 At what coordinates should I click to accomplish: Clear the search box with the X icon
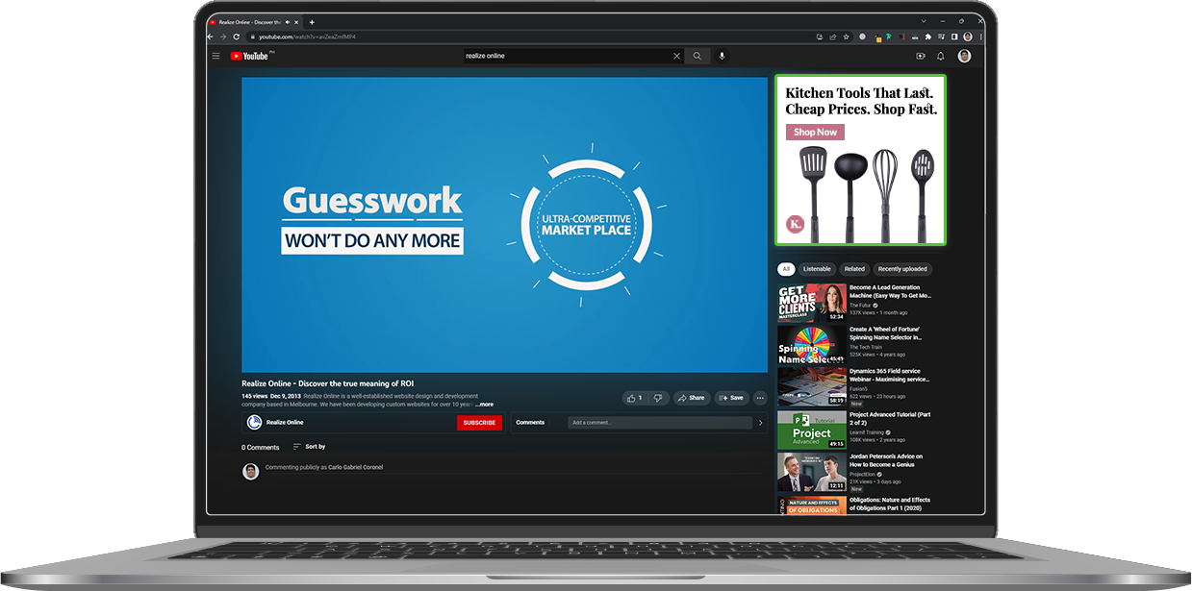(676, 56)
